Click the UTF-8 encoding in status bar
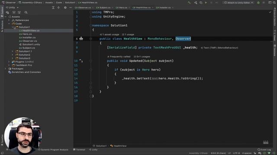The height and width of the screenshot is (155, 277). [x=236, y=153]
